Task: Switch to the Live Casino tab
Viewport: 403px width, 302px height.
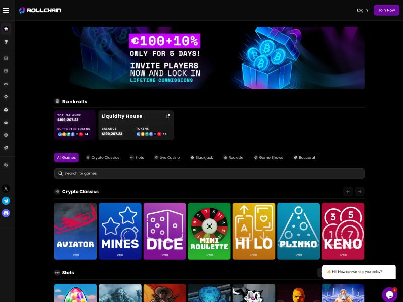Action: [x=167, y=158]
